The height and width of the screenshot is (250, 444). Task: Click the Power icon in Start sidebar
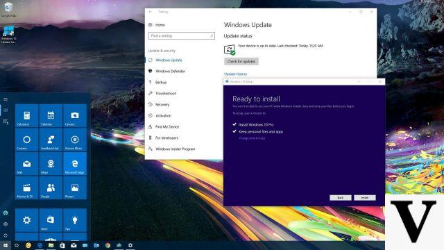click(x=6, y=235)
